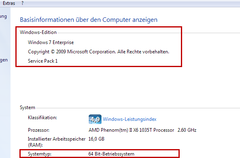
Task: Click the Microsoft copyright notice line
Action: [x=98, y=52]
